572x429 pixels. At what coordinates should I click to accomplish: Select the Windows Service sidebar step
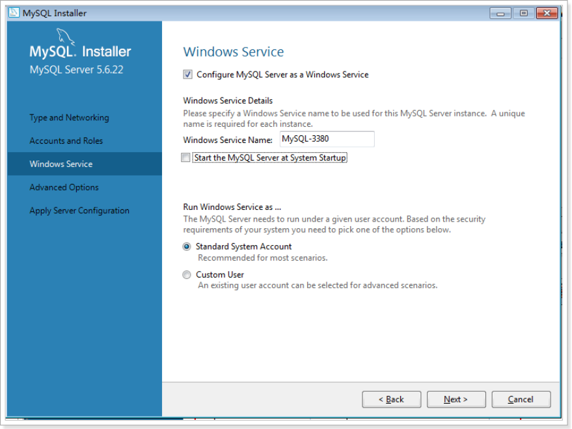(x=85, y=164)
